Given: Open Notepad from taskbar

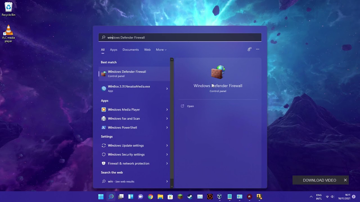Looking at the screenshot, I should click(x=229, y=197).
